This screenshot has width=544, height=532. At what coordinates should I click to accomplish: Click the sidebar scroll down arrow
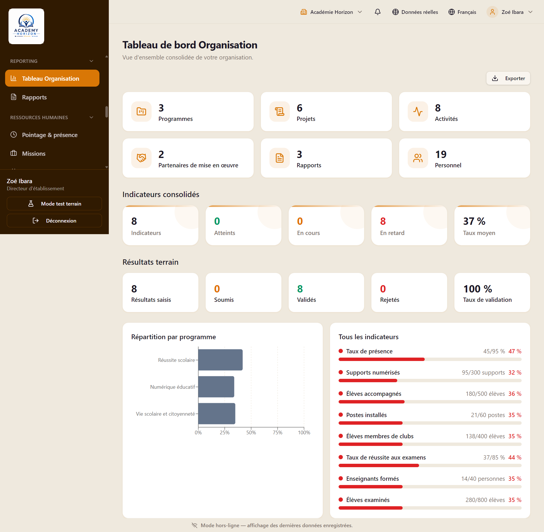(107, 167)
